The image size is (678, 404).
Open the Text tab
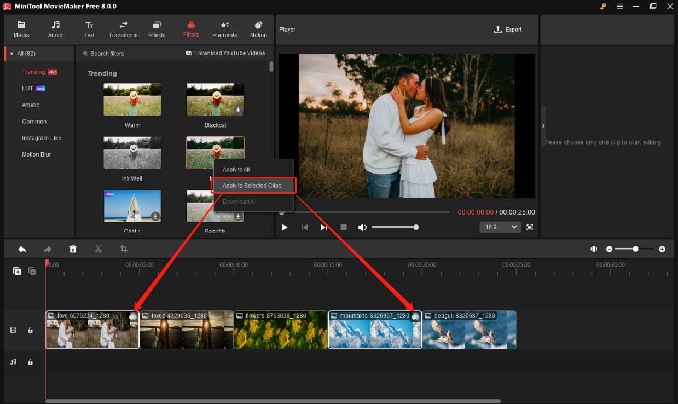click(x=89, y=30)
